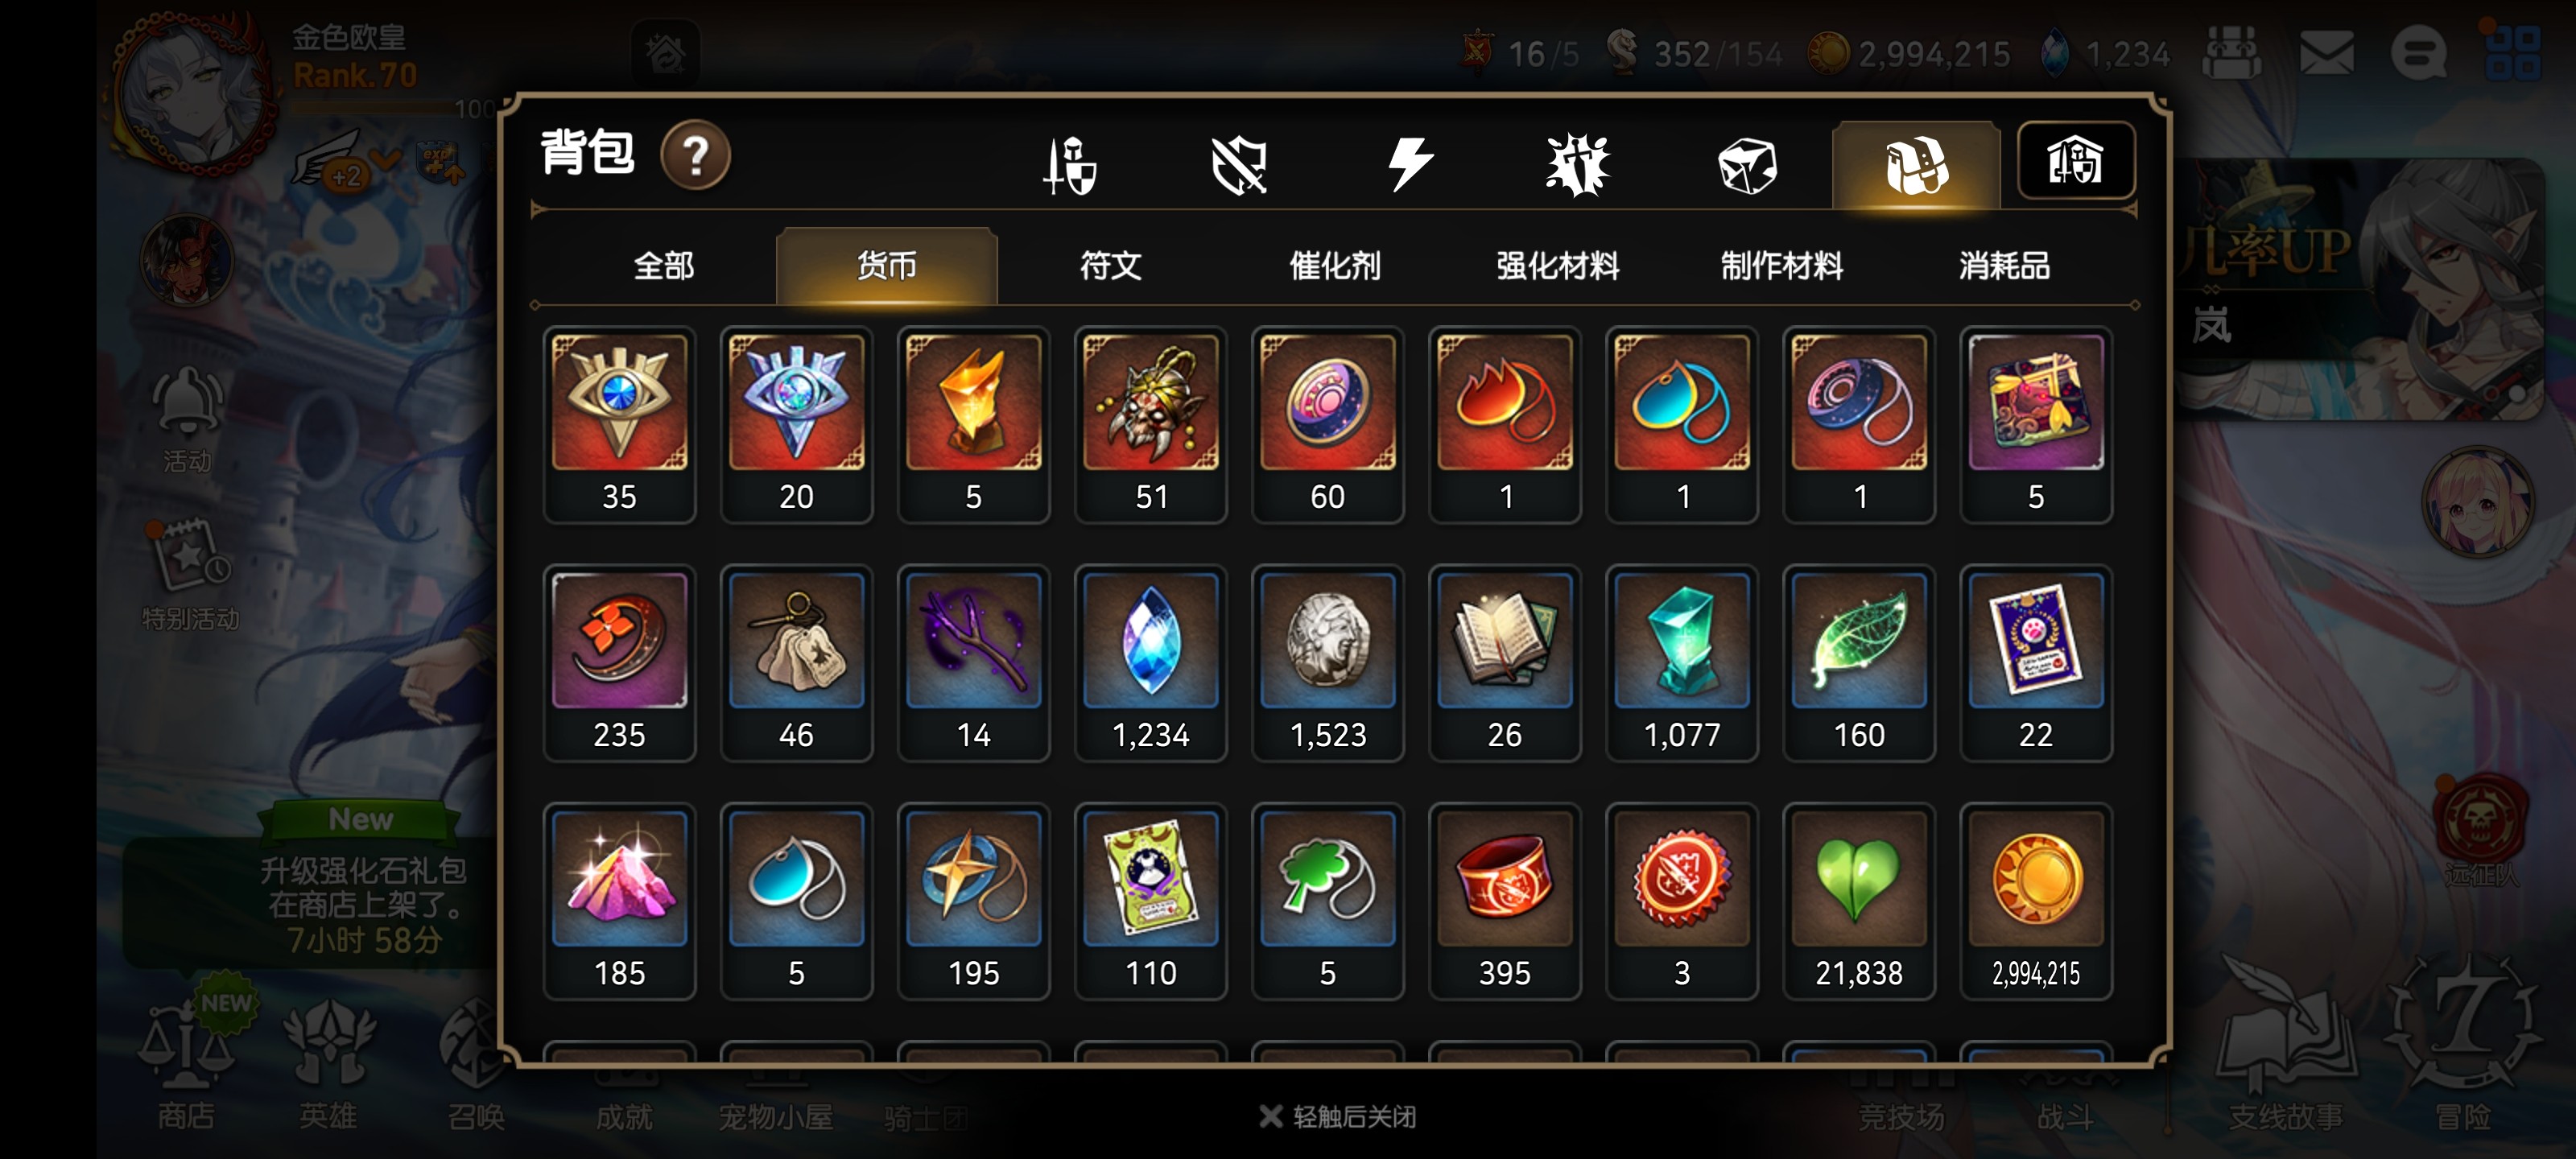Open the backpack help question mark
The height and width of the screenshot is (1159, 2576).
(x=695, y=156)
